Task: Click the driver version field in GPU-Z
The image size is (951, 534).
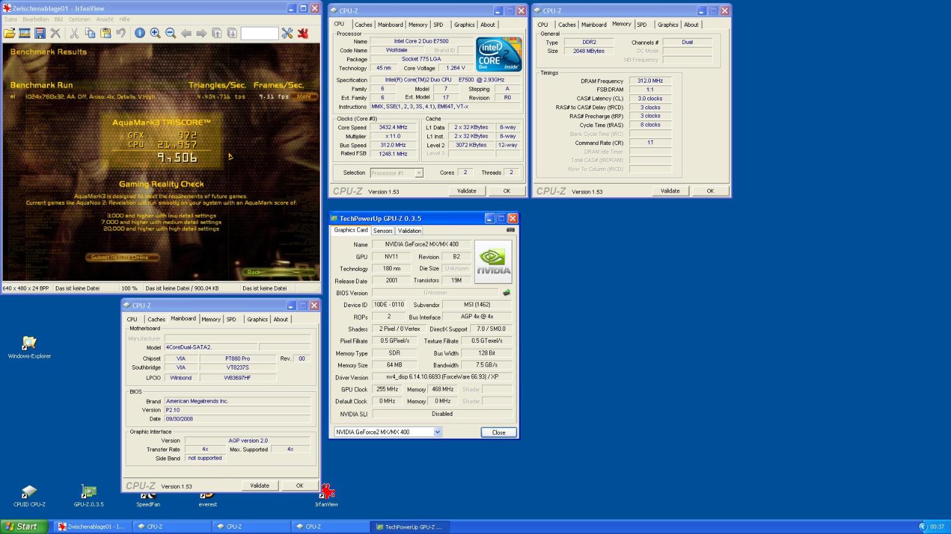Action: click(442, 377)
